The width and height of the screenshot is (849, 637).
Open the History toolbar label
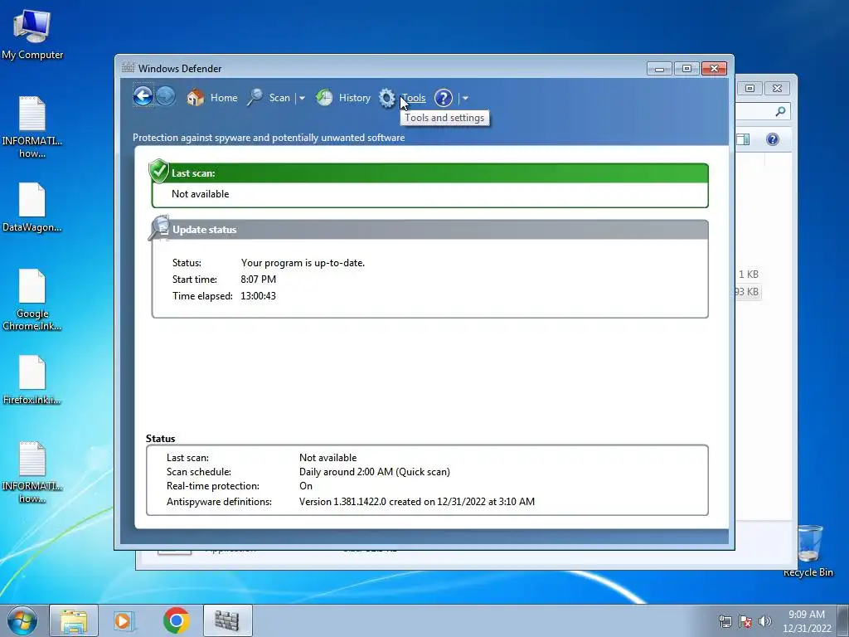pyautogui.click(x=355, y=98)
